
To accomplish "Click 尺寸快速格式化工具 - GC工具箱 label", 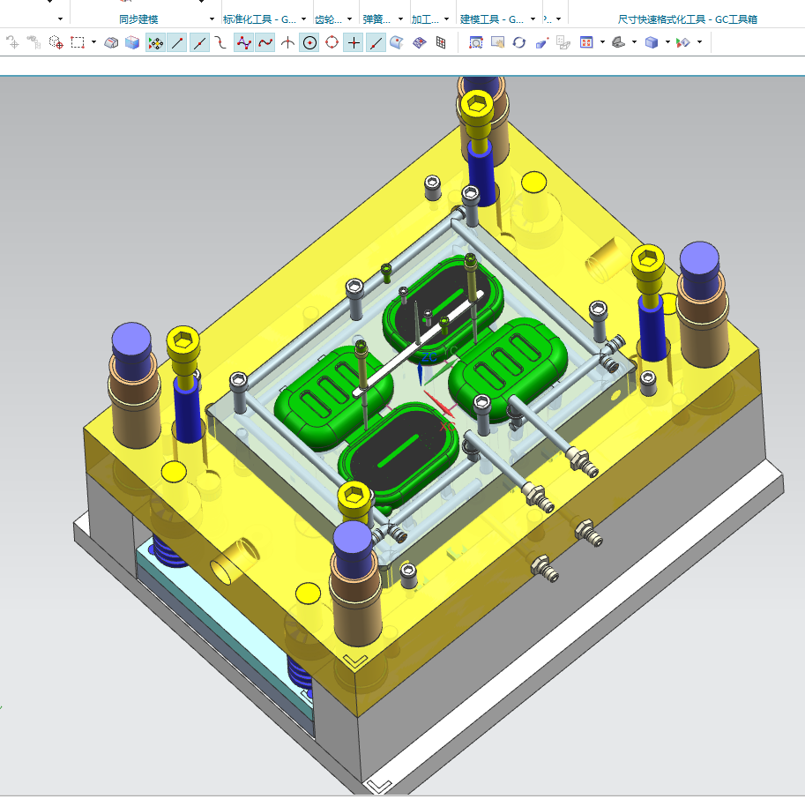I will (688, 19).
